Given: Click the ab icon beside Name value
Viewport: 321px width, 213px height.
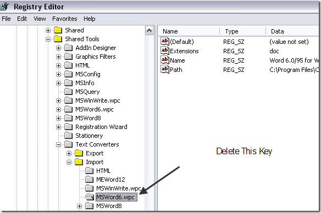Looking at the screenshot, I should (x=165, y=60).
